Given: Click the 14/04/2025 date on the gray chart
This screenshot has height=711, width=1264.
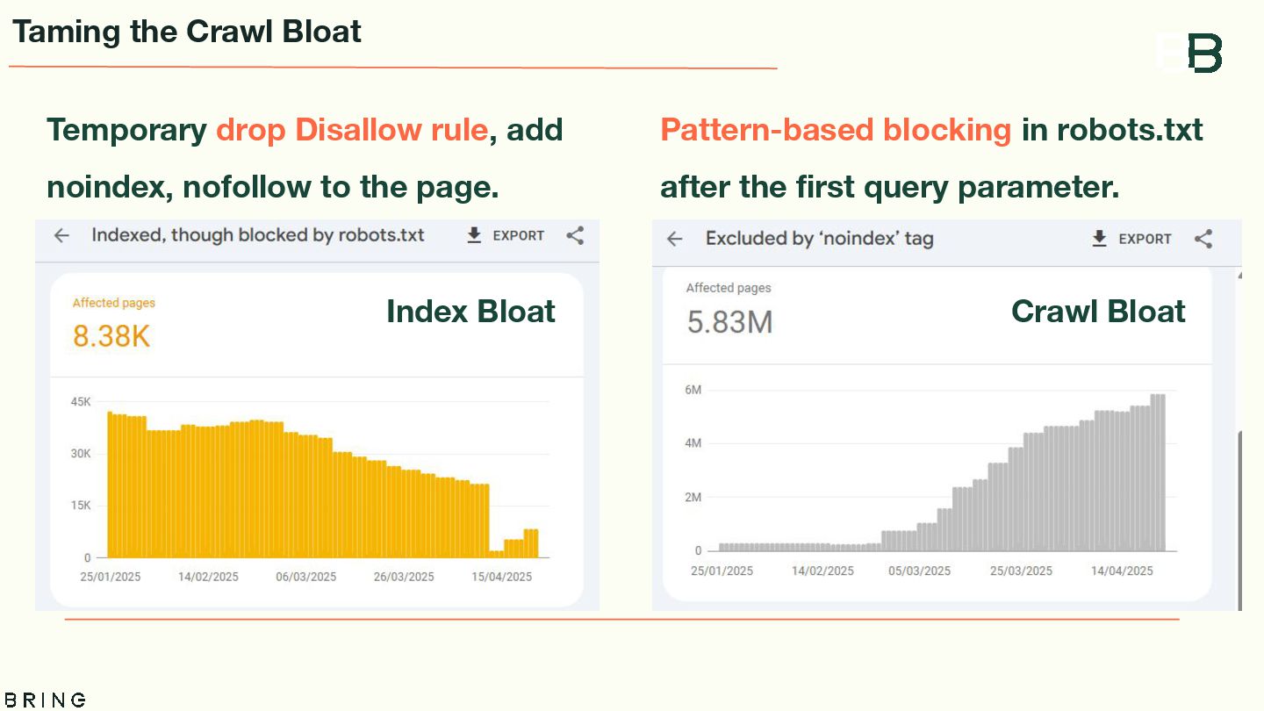Looking at the screenshot, I should (x=1121, y=571).
